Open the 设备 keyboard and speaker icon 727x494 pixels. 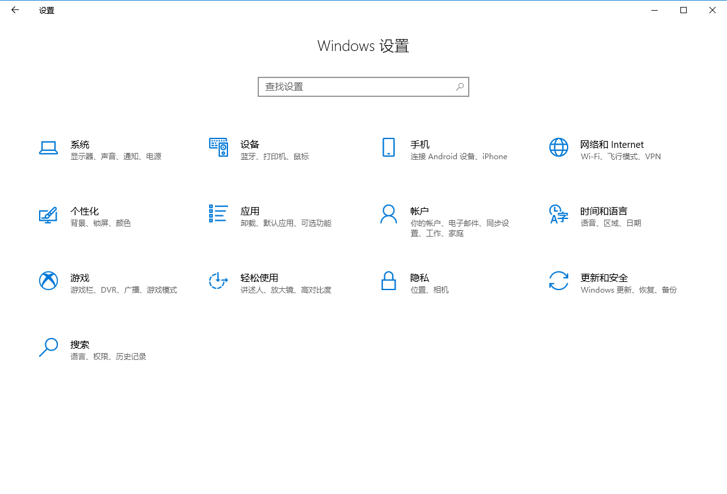tap(219, 147)
